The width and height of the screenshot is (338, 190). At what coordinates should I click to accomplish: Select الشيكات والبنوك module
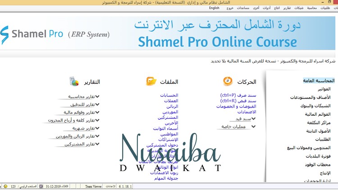pos(315,106)
